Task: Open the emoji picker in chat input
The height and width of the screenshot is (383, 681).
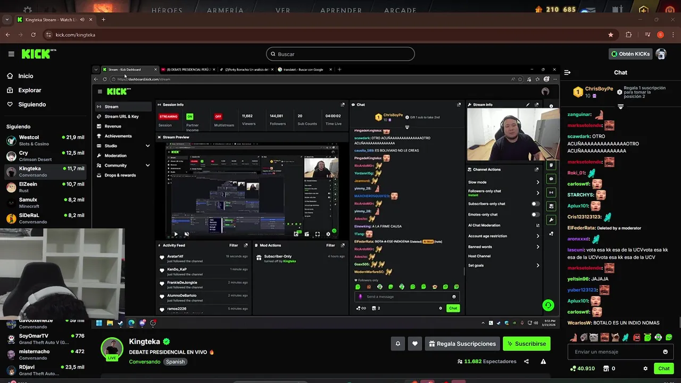Action: (x=665, y=352)
